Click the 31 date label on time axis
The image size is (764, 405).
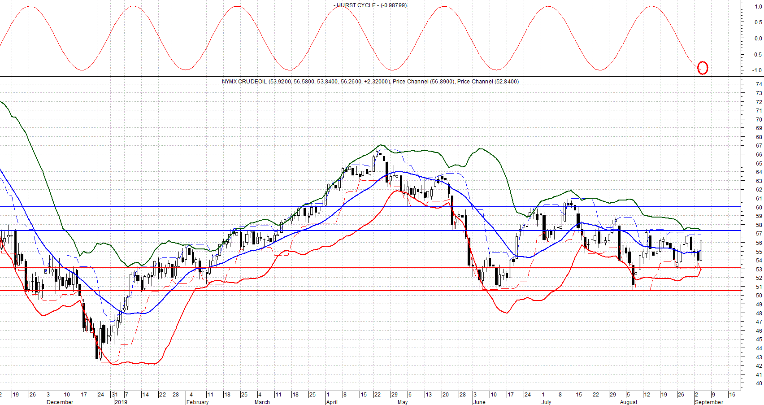pyautogui.click(x=115, y=395)
